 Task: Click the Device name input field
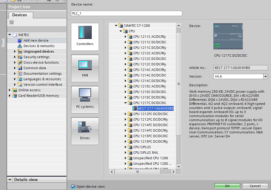pyautogui.click(x=127, y=13)
